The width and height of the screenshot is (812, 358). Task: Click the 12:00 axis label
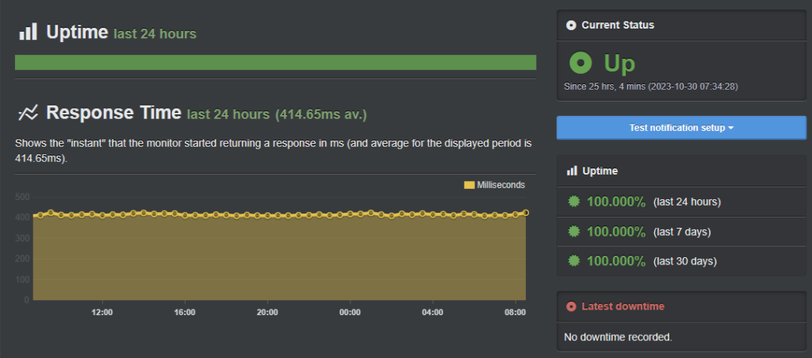tap(102, 313)
